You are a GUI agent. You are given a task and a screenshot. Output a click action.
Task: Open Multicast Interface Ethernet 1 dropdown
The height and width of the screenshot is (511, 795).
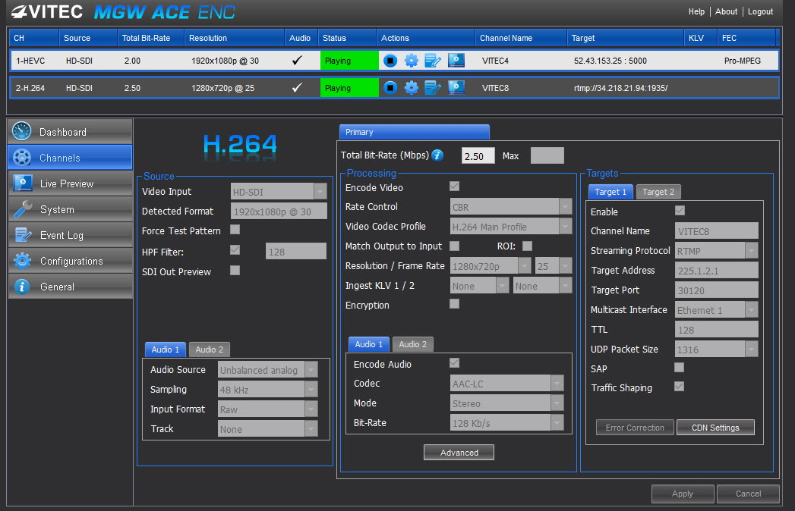coord(717,310)
